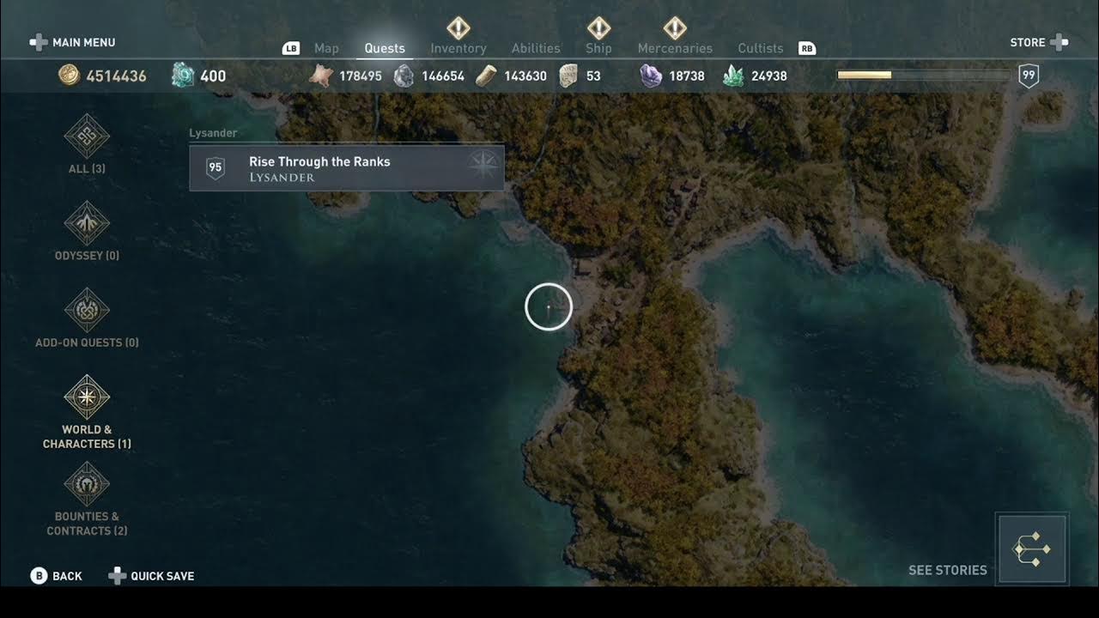Click the level 95 quest shield badge
Screen dimensions: 1099x618
click(x=216, y=167)
